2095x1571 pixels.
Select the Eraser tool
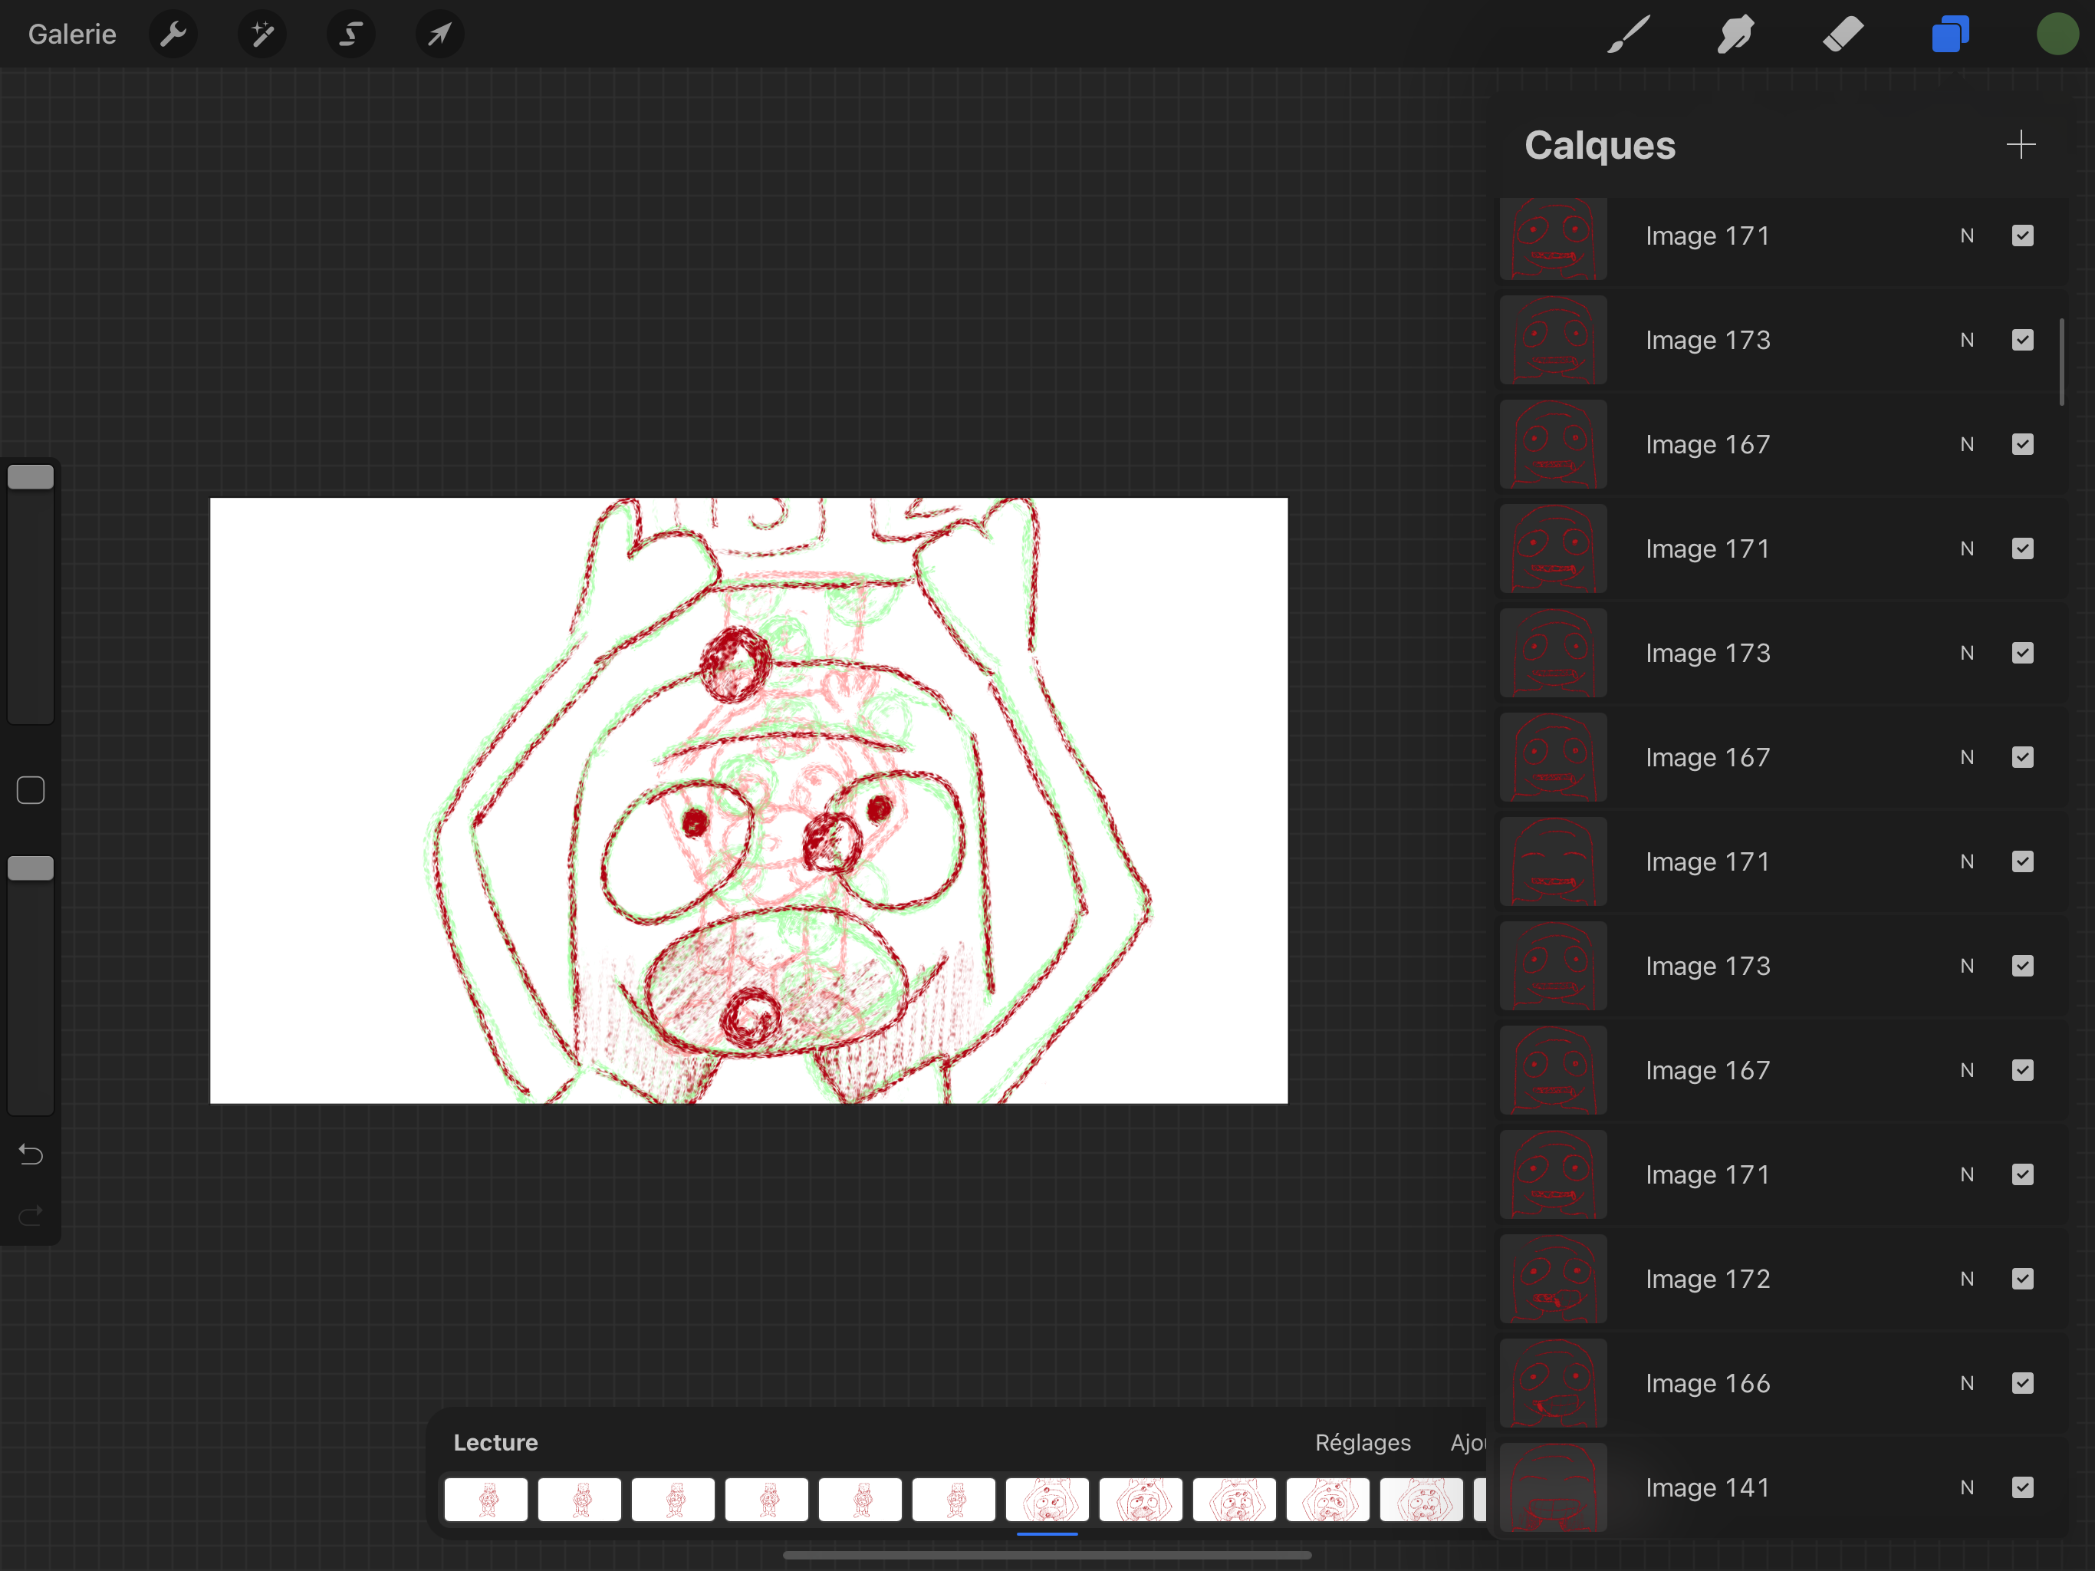[1842, 35]
